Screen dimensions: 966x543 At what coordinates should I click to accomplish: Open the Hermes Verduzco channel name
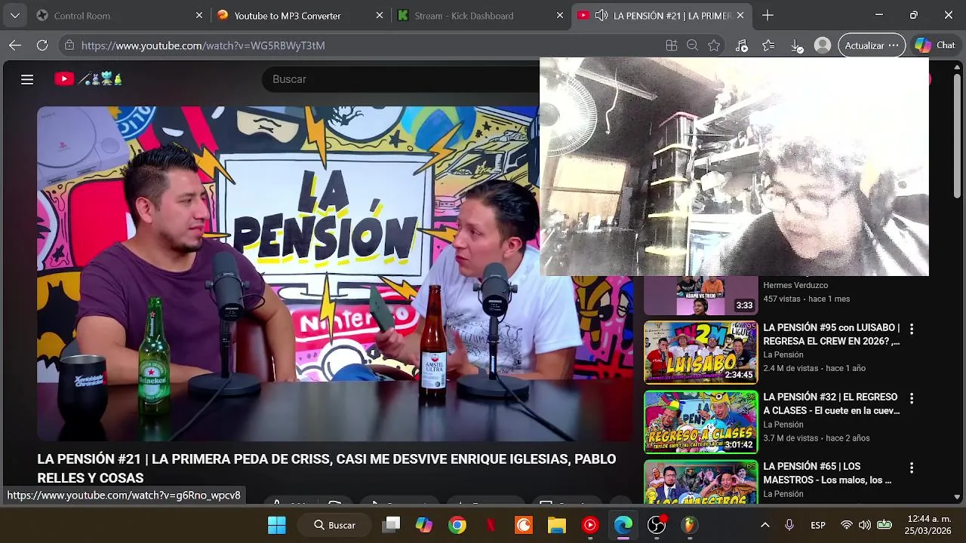(795, 285)
